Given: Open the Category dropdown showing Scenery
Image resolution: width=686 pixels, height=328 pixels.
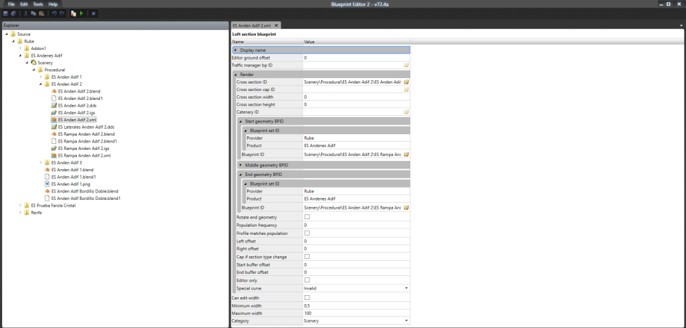Looking at the screenshot, I should (406, 320).
